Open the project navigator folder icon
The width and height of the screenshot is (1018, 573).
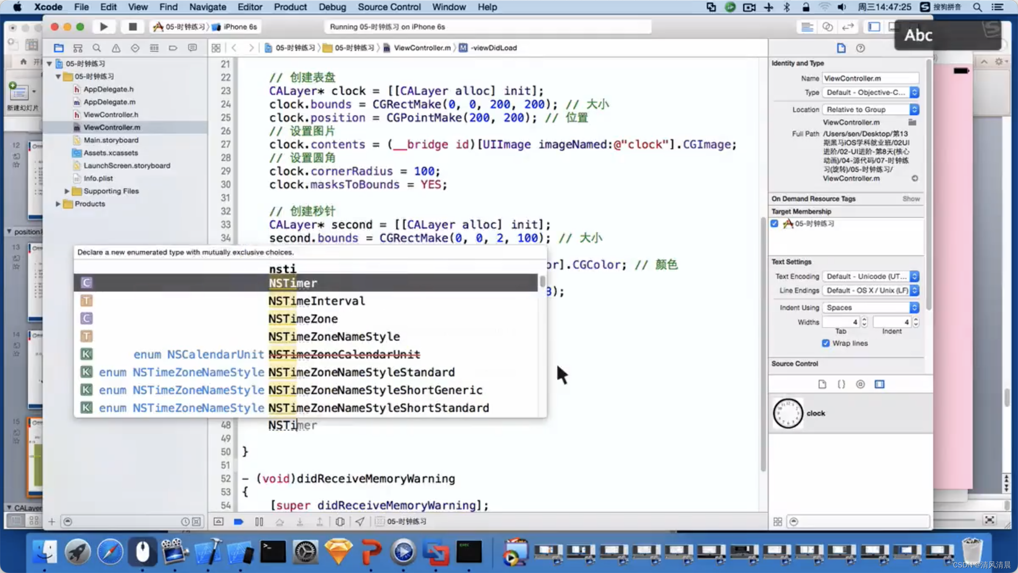(59, 48)
